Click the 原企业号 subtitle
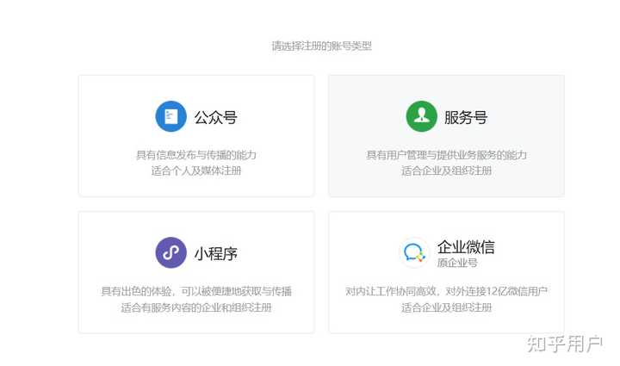The height and width of the screenshot is (366, 620). point(457,263)
